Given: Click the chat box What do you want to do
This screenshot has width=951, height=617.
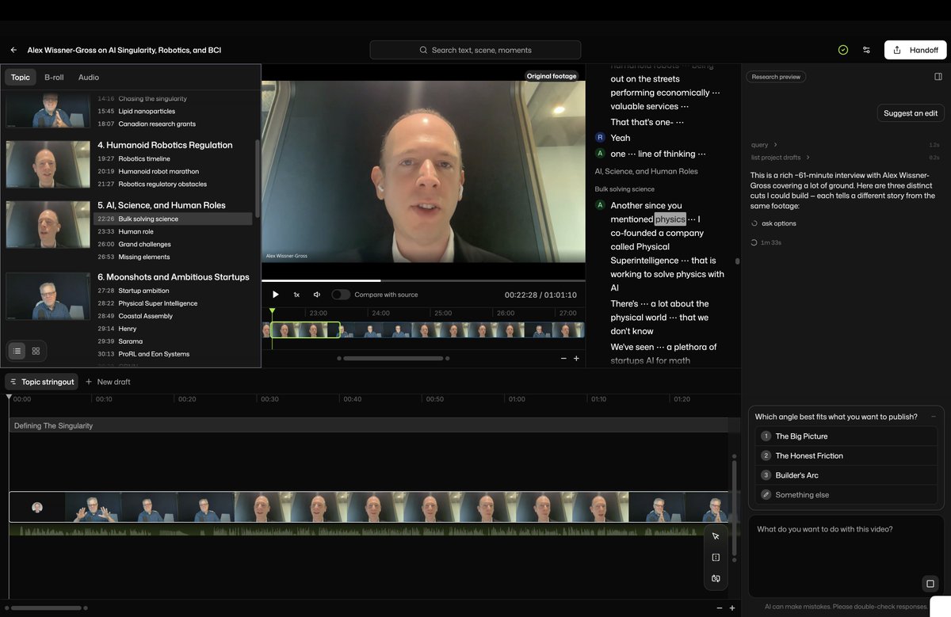Looking at the screenshot, I should (x=846, y=554).
